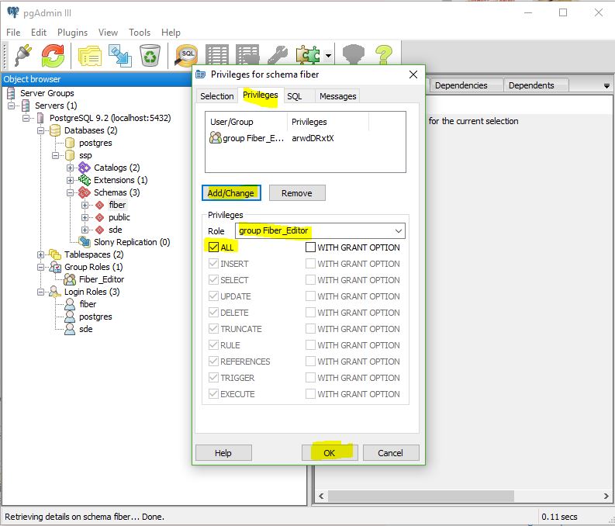The width and height of the screenshot is (615, 526).
Task: Click the create object toolbar icon
Action: tap(120, 55)
